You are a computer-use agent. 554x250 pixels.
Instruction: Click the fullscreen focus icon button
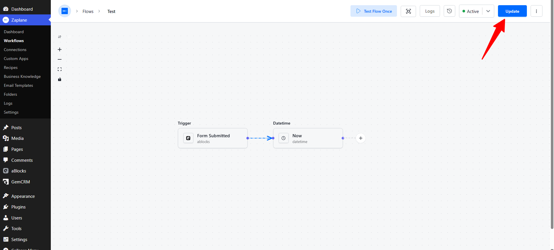tap(408, 11)
